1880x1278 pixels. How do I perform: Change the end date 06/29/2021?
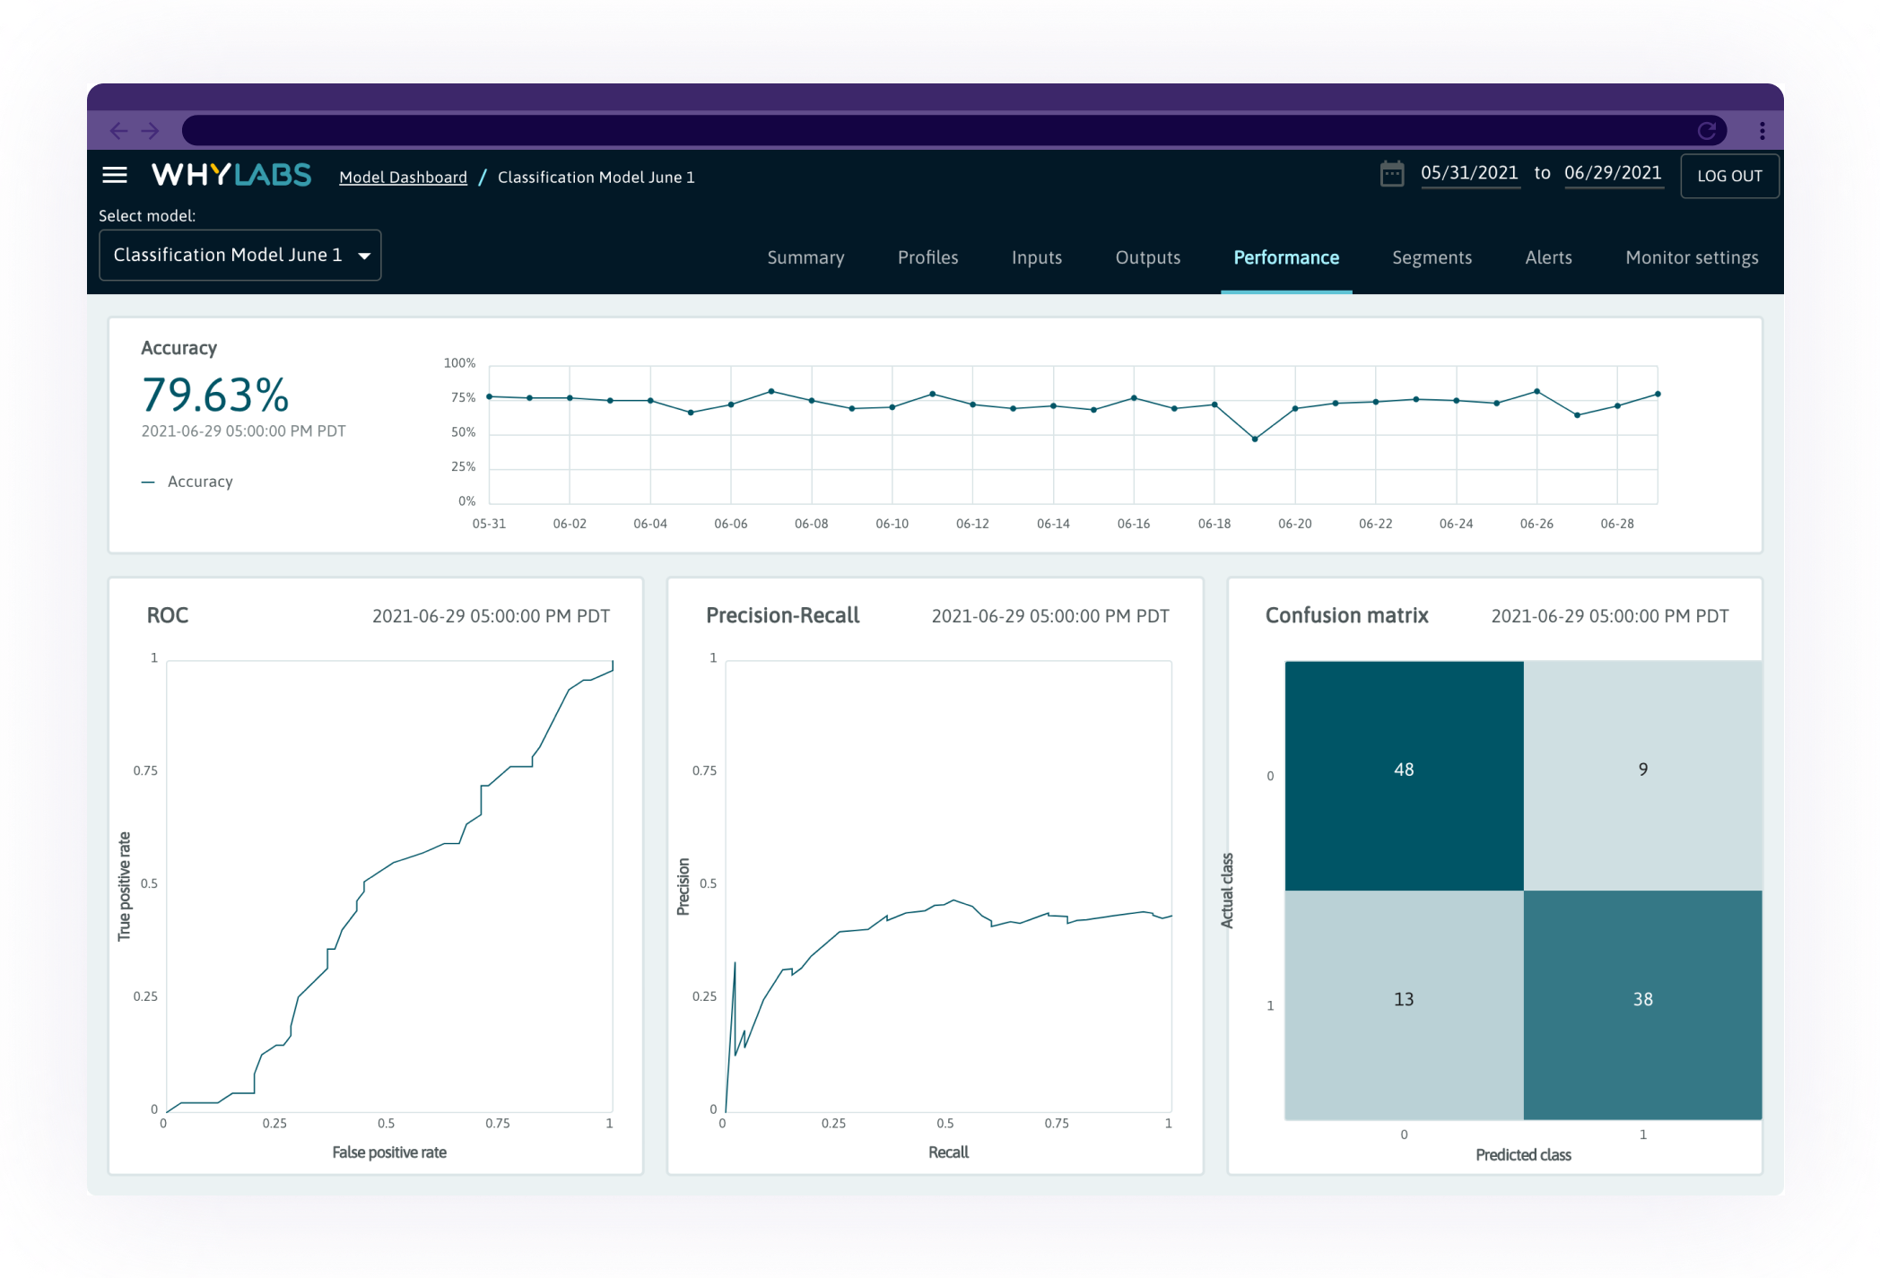1613,172
